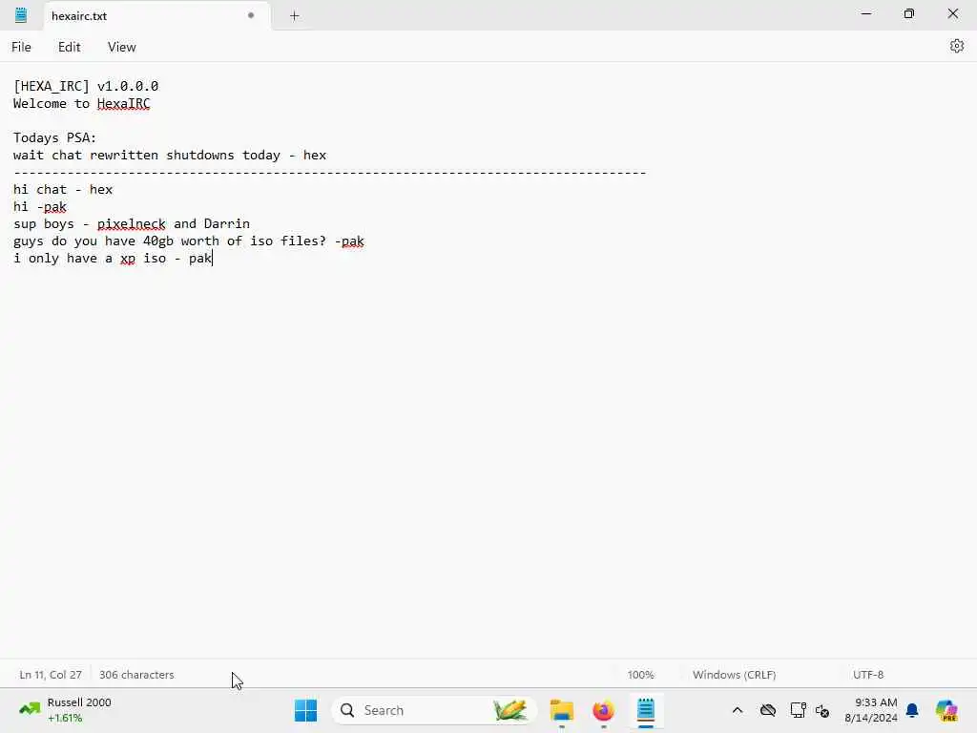Click the line "hi chat - hex"

(63, 190)
